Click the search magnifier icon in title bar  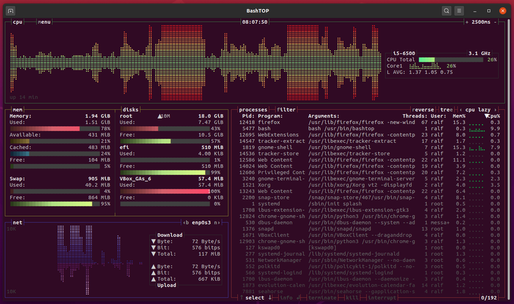(447, 11)
